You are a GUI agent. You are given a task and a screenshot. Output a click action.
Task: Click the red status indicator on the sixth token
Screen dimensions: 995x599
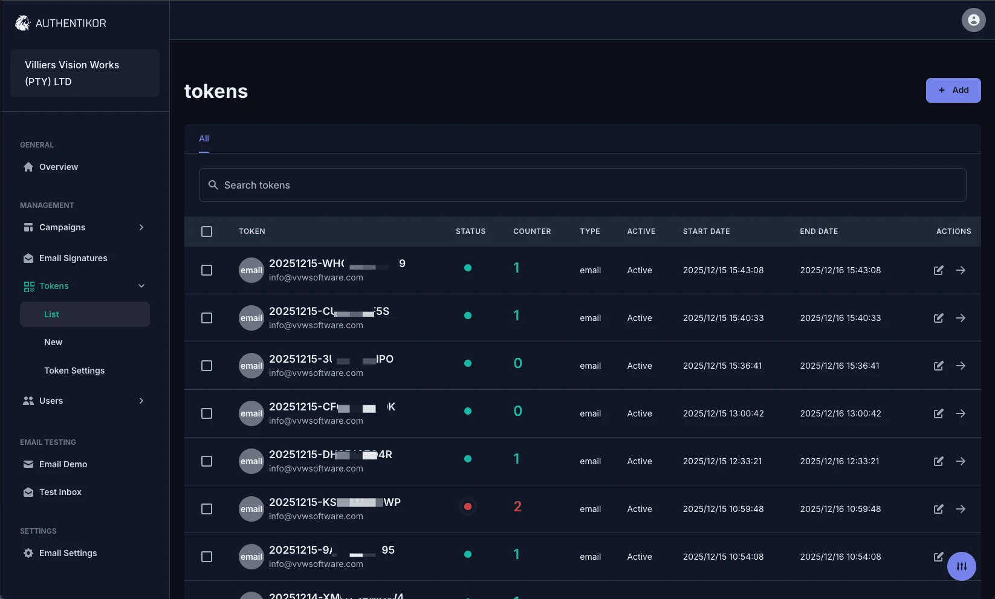point(468,507)
